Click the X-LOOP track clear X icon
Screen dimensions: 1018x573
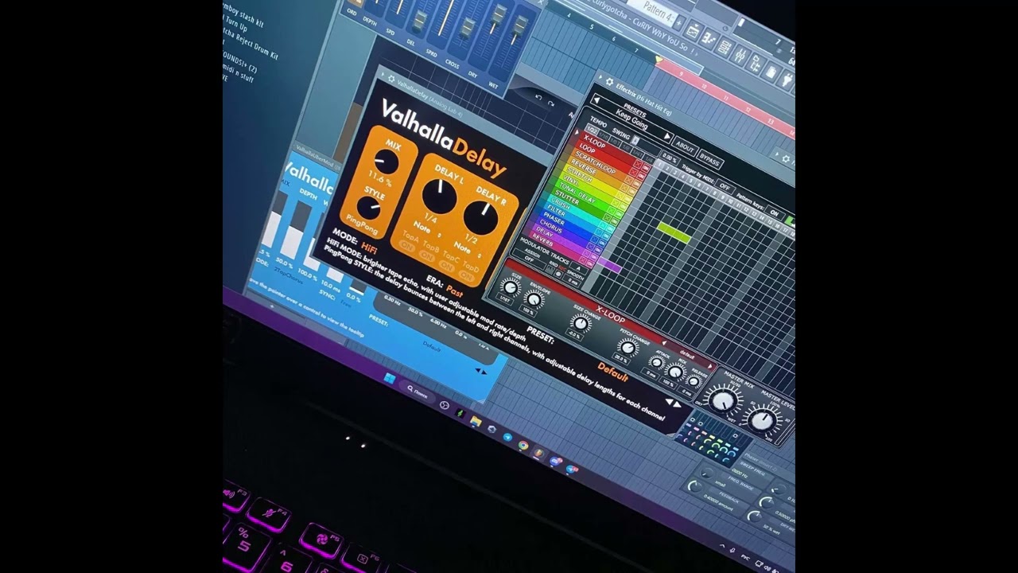[x=638, y=164]
